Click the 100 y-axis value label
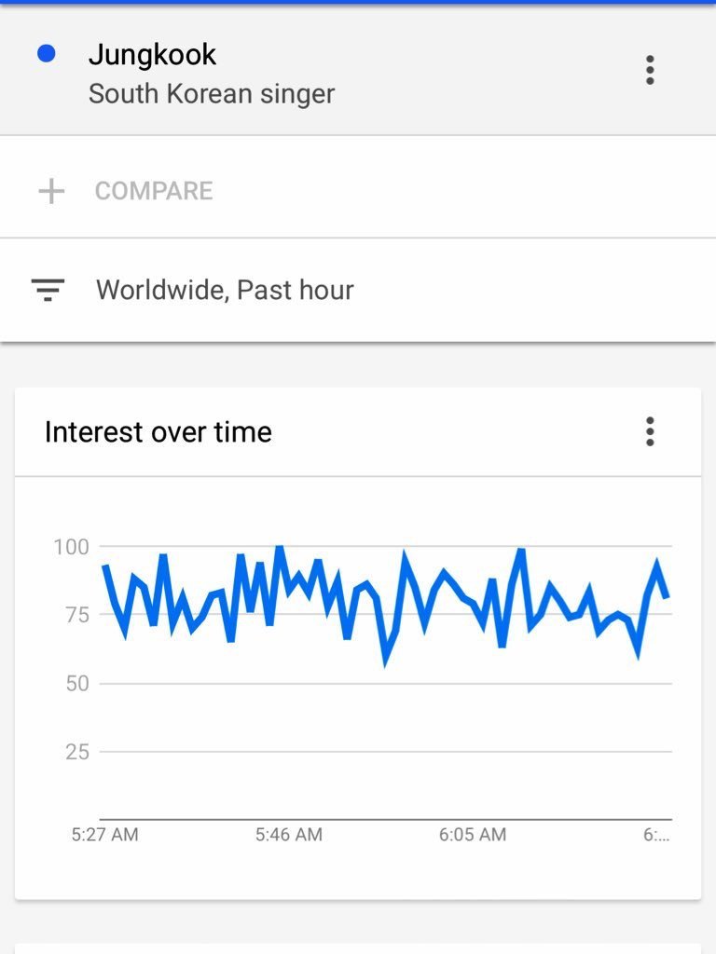716x954 pixels. click(x=71, y=547)
